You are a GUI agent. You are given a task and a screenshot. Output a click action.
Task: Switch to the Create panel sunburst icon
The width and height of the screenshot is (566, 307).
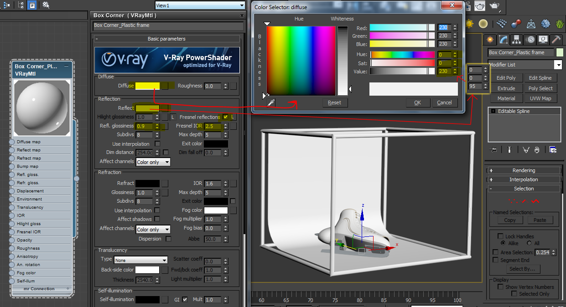click(x=490, y=40)
